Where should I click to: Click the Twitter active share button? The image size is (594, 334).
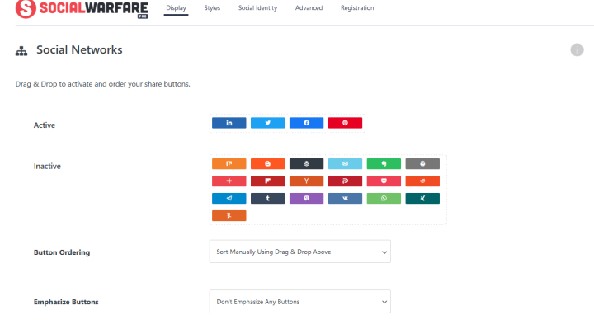tap(267, 123)
